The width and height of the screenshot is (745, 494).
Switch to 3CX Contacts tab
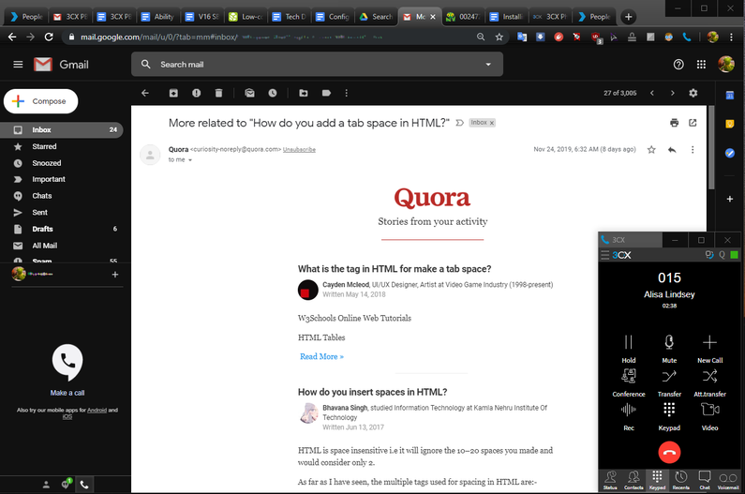click(633, 480)
